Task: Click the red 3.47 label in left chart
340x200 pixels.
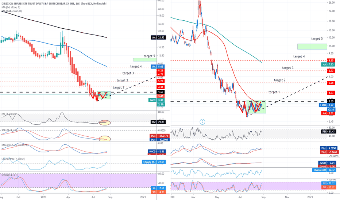Action: click(161, 96)
